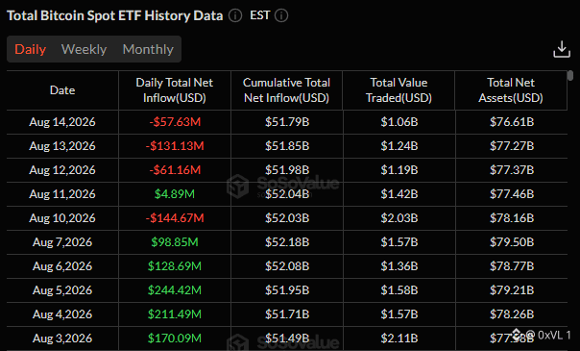Switch to the Daily tab
Image resolution: width=580 pixels, height=351 pixels.
click(x=31, y=49)
